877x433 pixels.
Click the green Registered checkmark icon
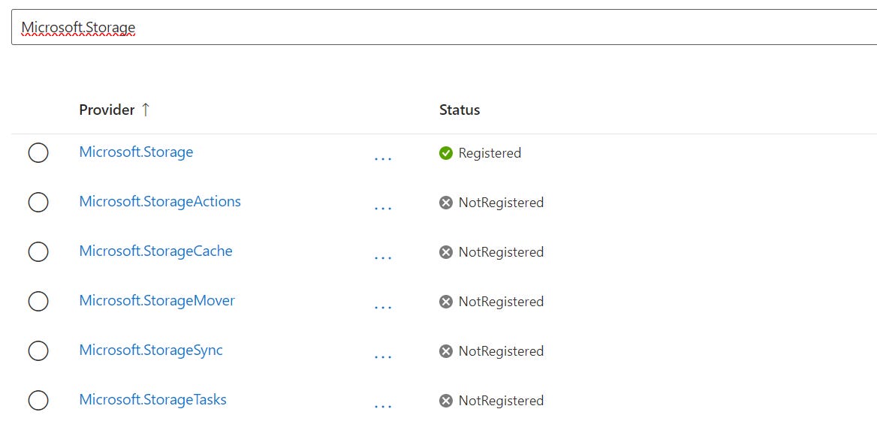tap(446, 153)
